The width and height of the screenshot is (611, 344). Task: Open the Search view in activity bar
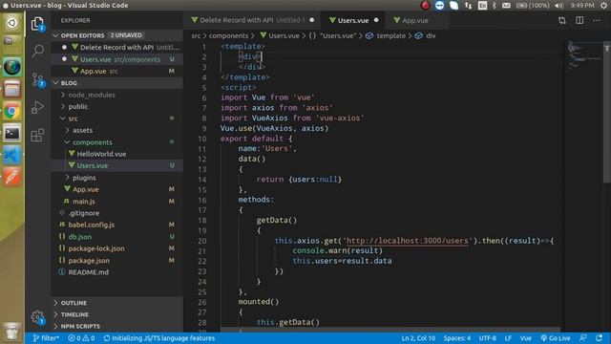point(38,51)
